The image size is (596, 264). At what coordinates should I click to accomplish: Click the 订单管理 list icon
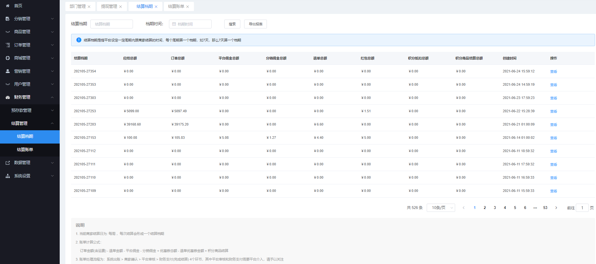point(8,45)
